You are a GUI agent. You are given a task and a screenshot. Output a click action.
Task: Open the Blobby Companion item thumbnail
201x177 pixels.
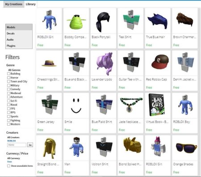pos(76,21)
